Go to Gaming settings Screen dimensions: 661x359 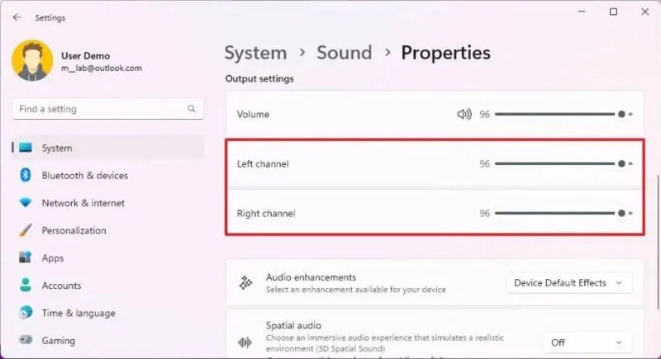click(x=108, y=341)
